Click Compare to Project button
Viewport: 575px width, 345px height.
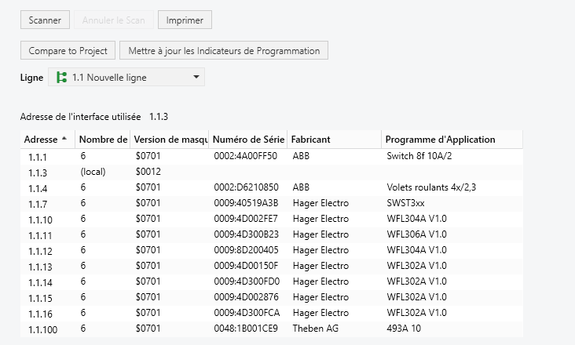68,50
